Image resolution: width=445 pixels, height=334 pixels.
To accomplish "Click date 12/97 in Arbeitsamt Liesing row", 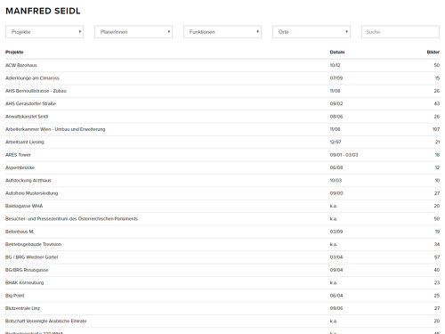I will [x=336, y=142].
